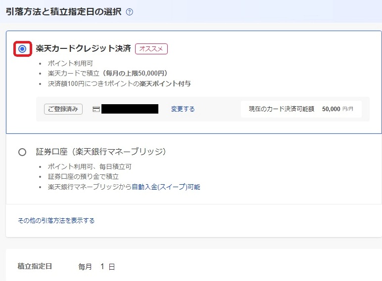This screenshot has height=281, width=382.
Task: Click the help question-mark icon beside the heading
Action: pyautogui.click(x=129, y=12)
